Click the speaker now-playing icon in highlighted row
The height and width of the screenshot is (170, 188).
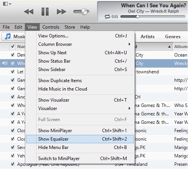5,63
